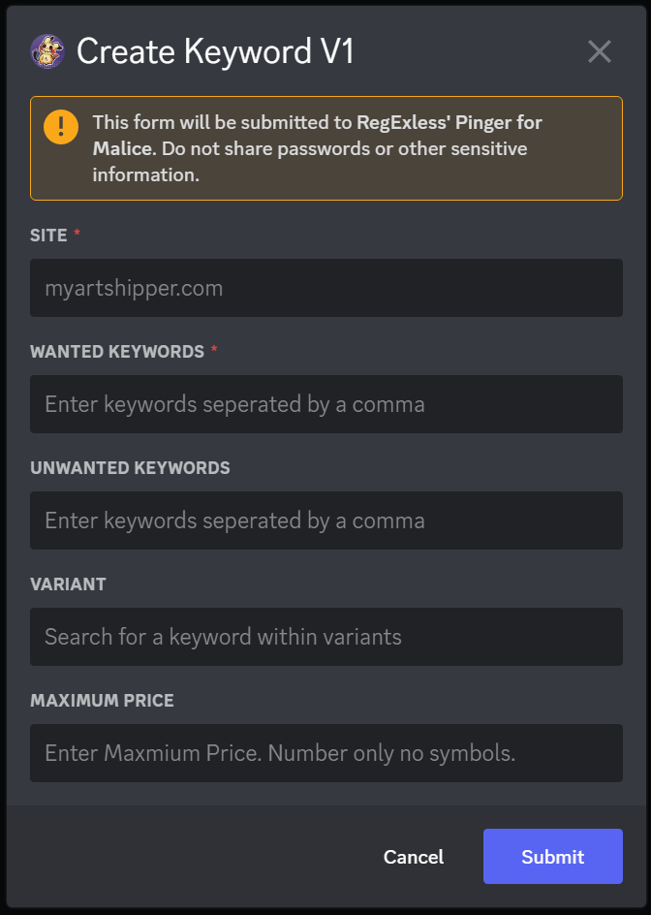651x915 pixels.
Task: Click the bot avatar icon in the header
Action: tap(46, 51)
